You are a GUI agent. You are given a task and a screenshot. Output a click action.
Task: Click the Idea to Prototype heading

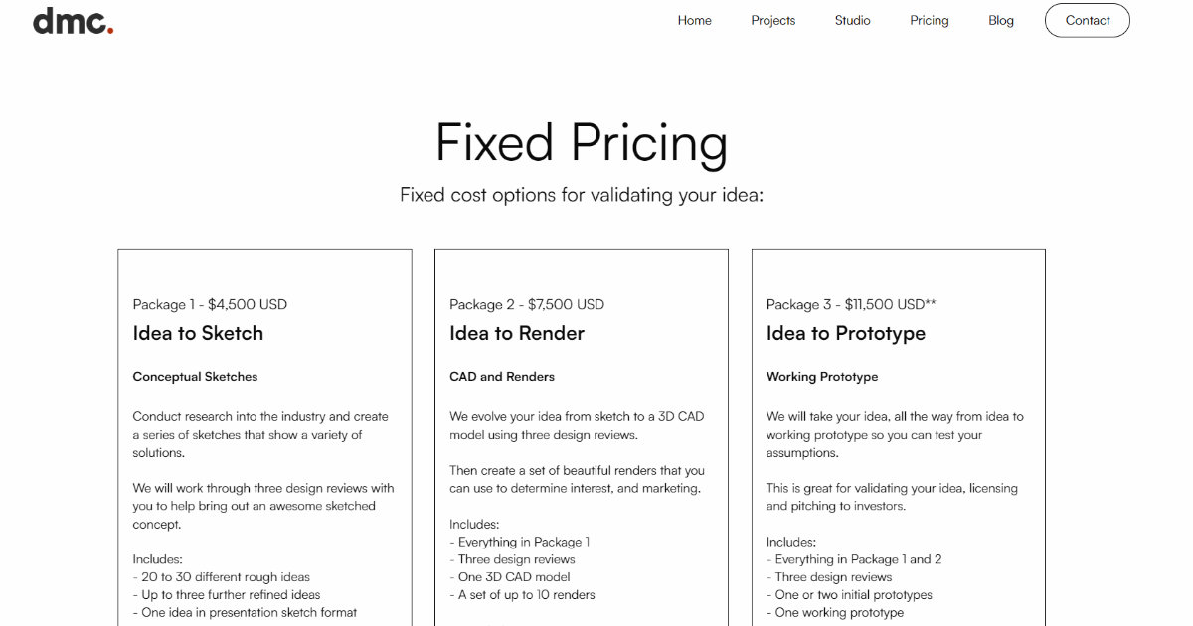coord(845,334)
